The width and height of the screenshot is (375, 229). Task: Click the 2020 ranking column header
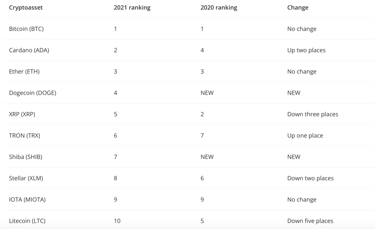click(219, 8)
